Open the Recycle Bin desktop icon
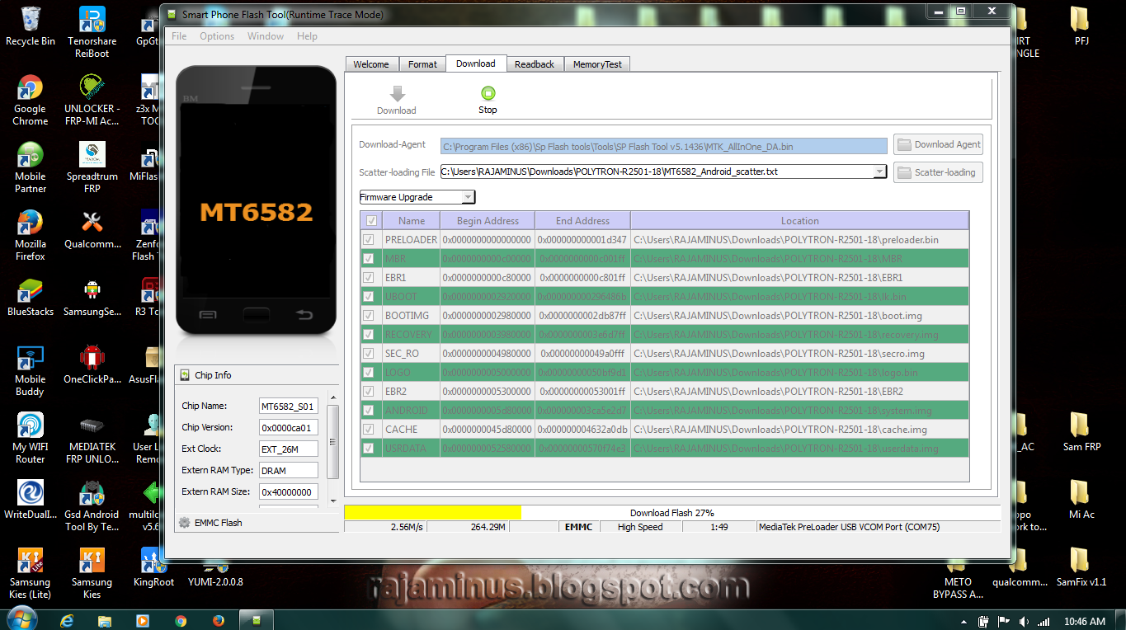This screenshot has height=630, width=1126. point(31,26)
